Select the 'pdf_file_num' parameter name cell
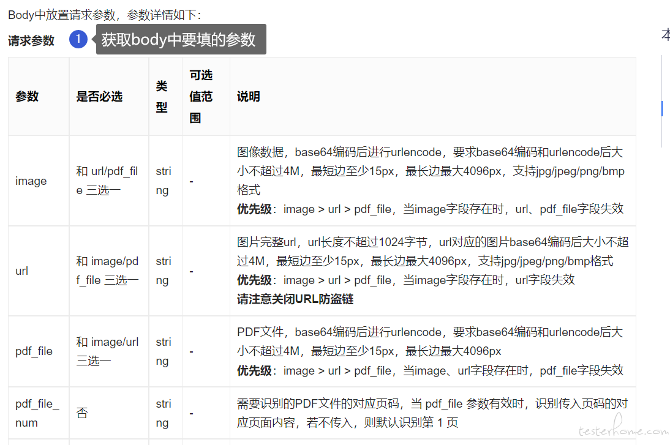 37,413
